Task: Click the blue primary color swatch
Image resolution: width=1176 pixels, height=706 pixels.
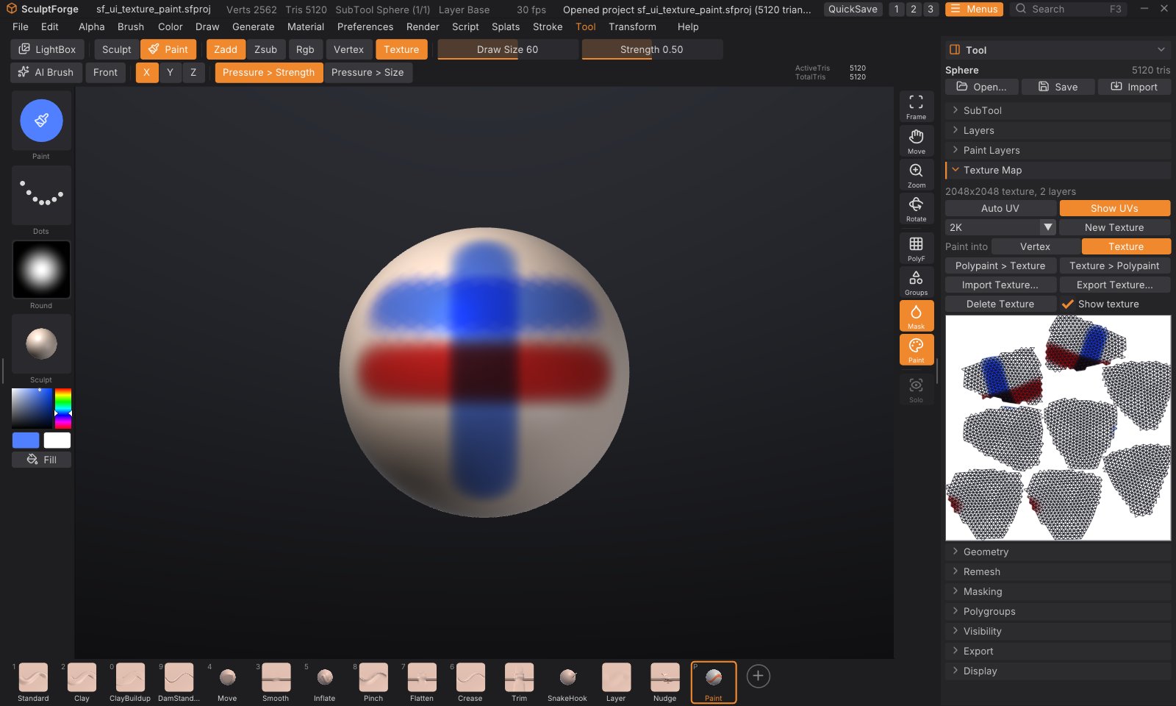Action: (26, 440)
